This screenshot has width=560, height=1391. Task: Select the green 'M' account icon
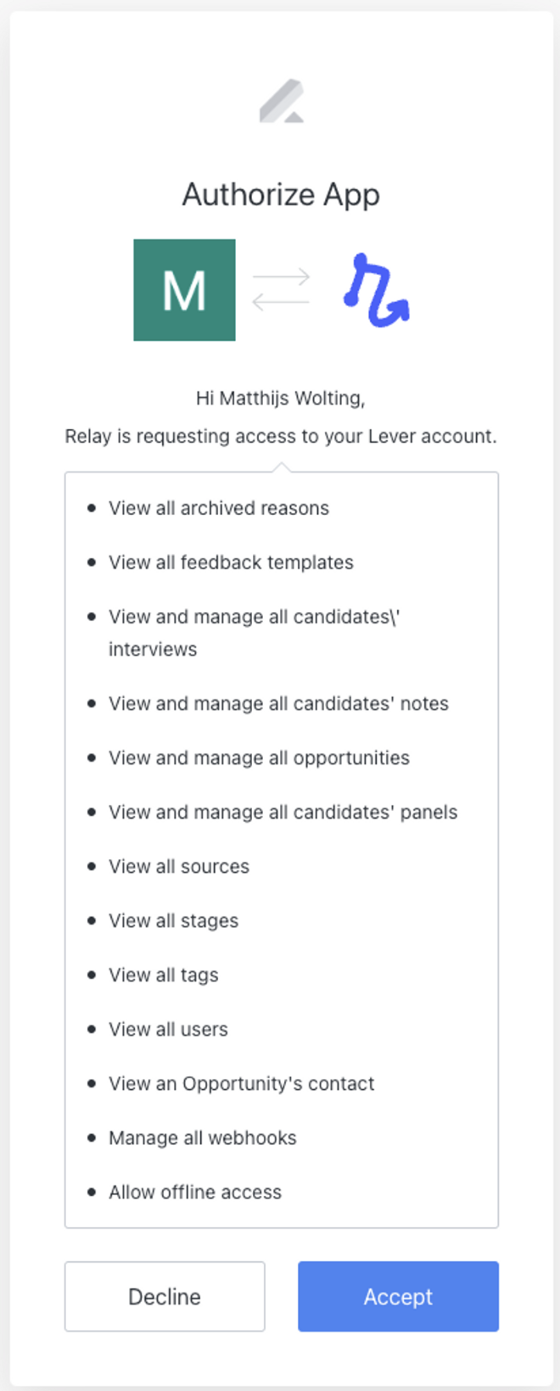point(183,288)
